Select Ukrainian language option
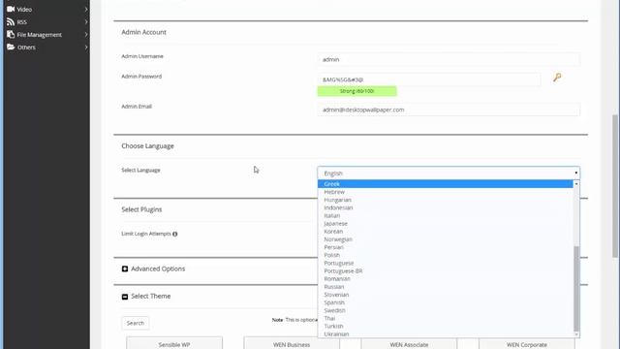 (x=446, y=333)
